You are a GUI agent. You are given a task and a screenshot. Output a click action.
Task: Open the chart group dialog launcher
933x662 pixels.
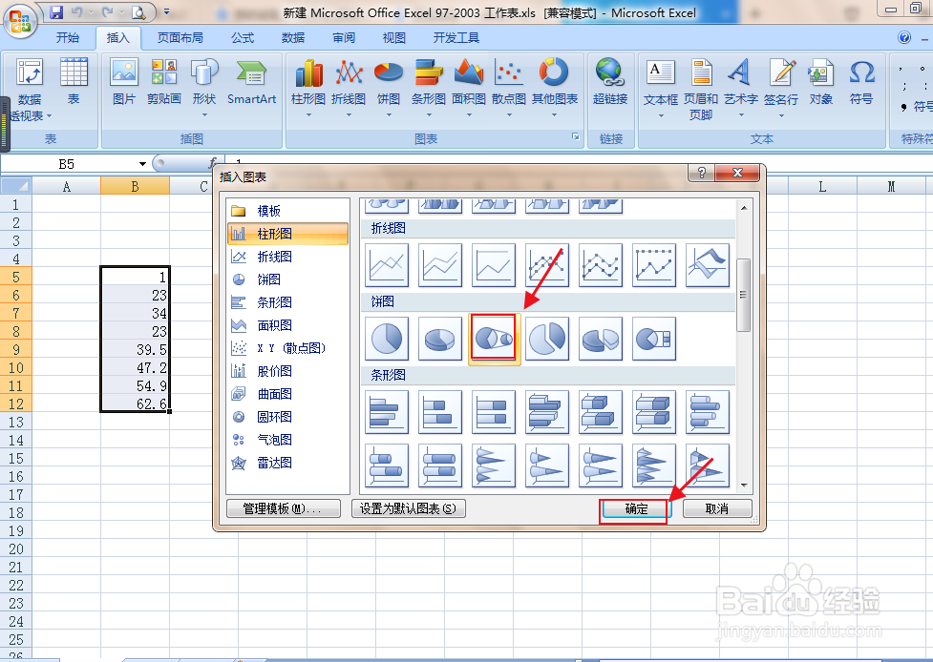(576, 136)
